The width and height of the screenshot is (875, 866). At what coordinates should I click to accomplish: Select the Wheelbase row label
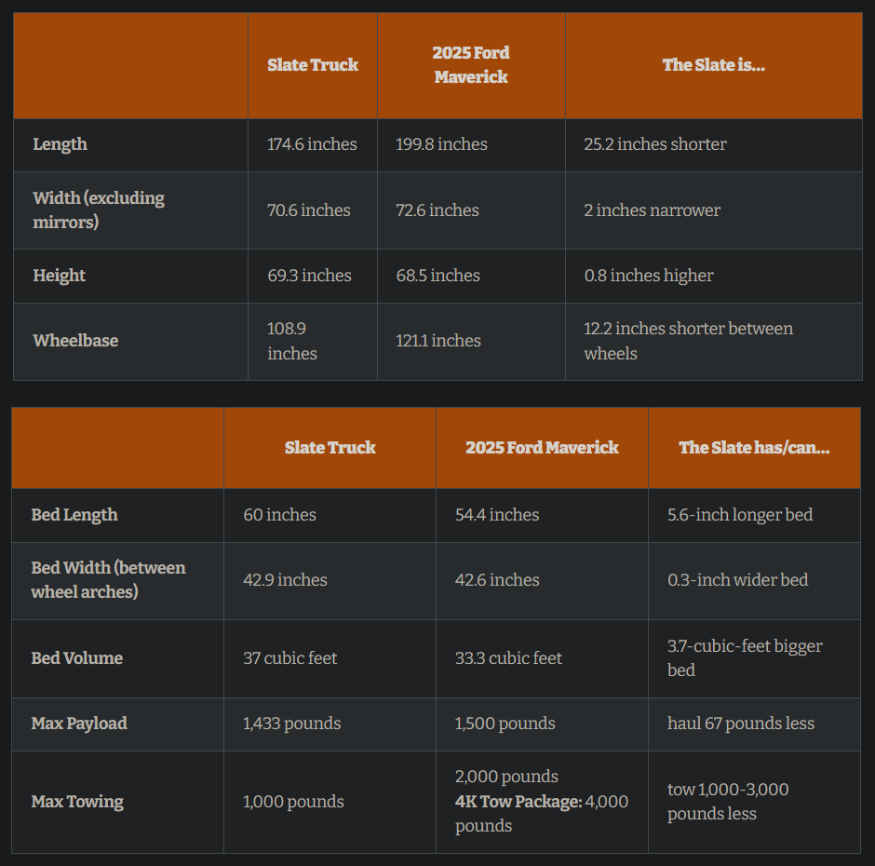[75, 341]
